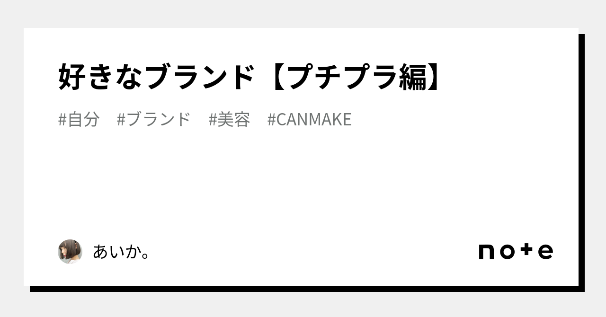Screen dimensions: 606x317
Task: Click the あいか。 author avatar photo
Action: tap(70, 251)
